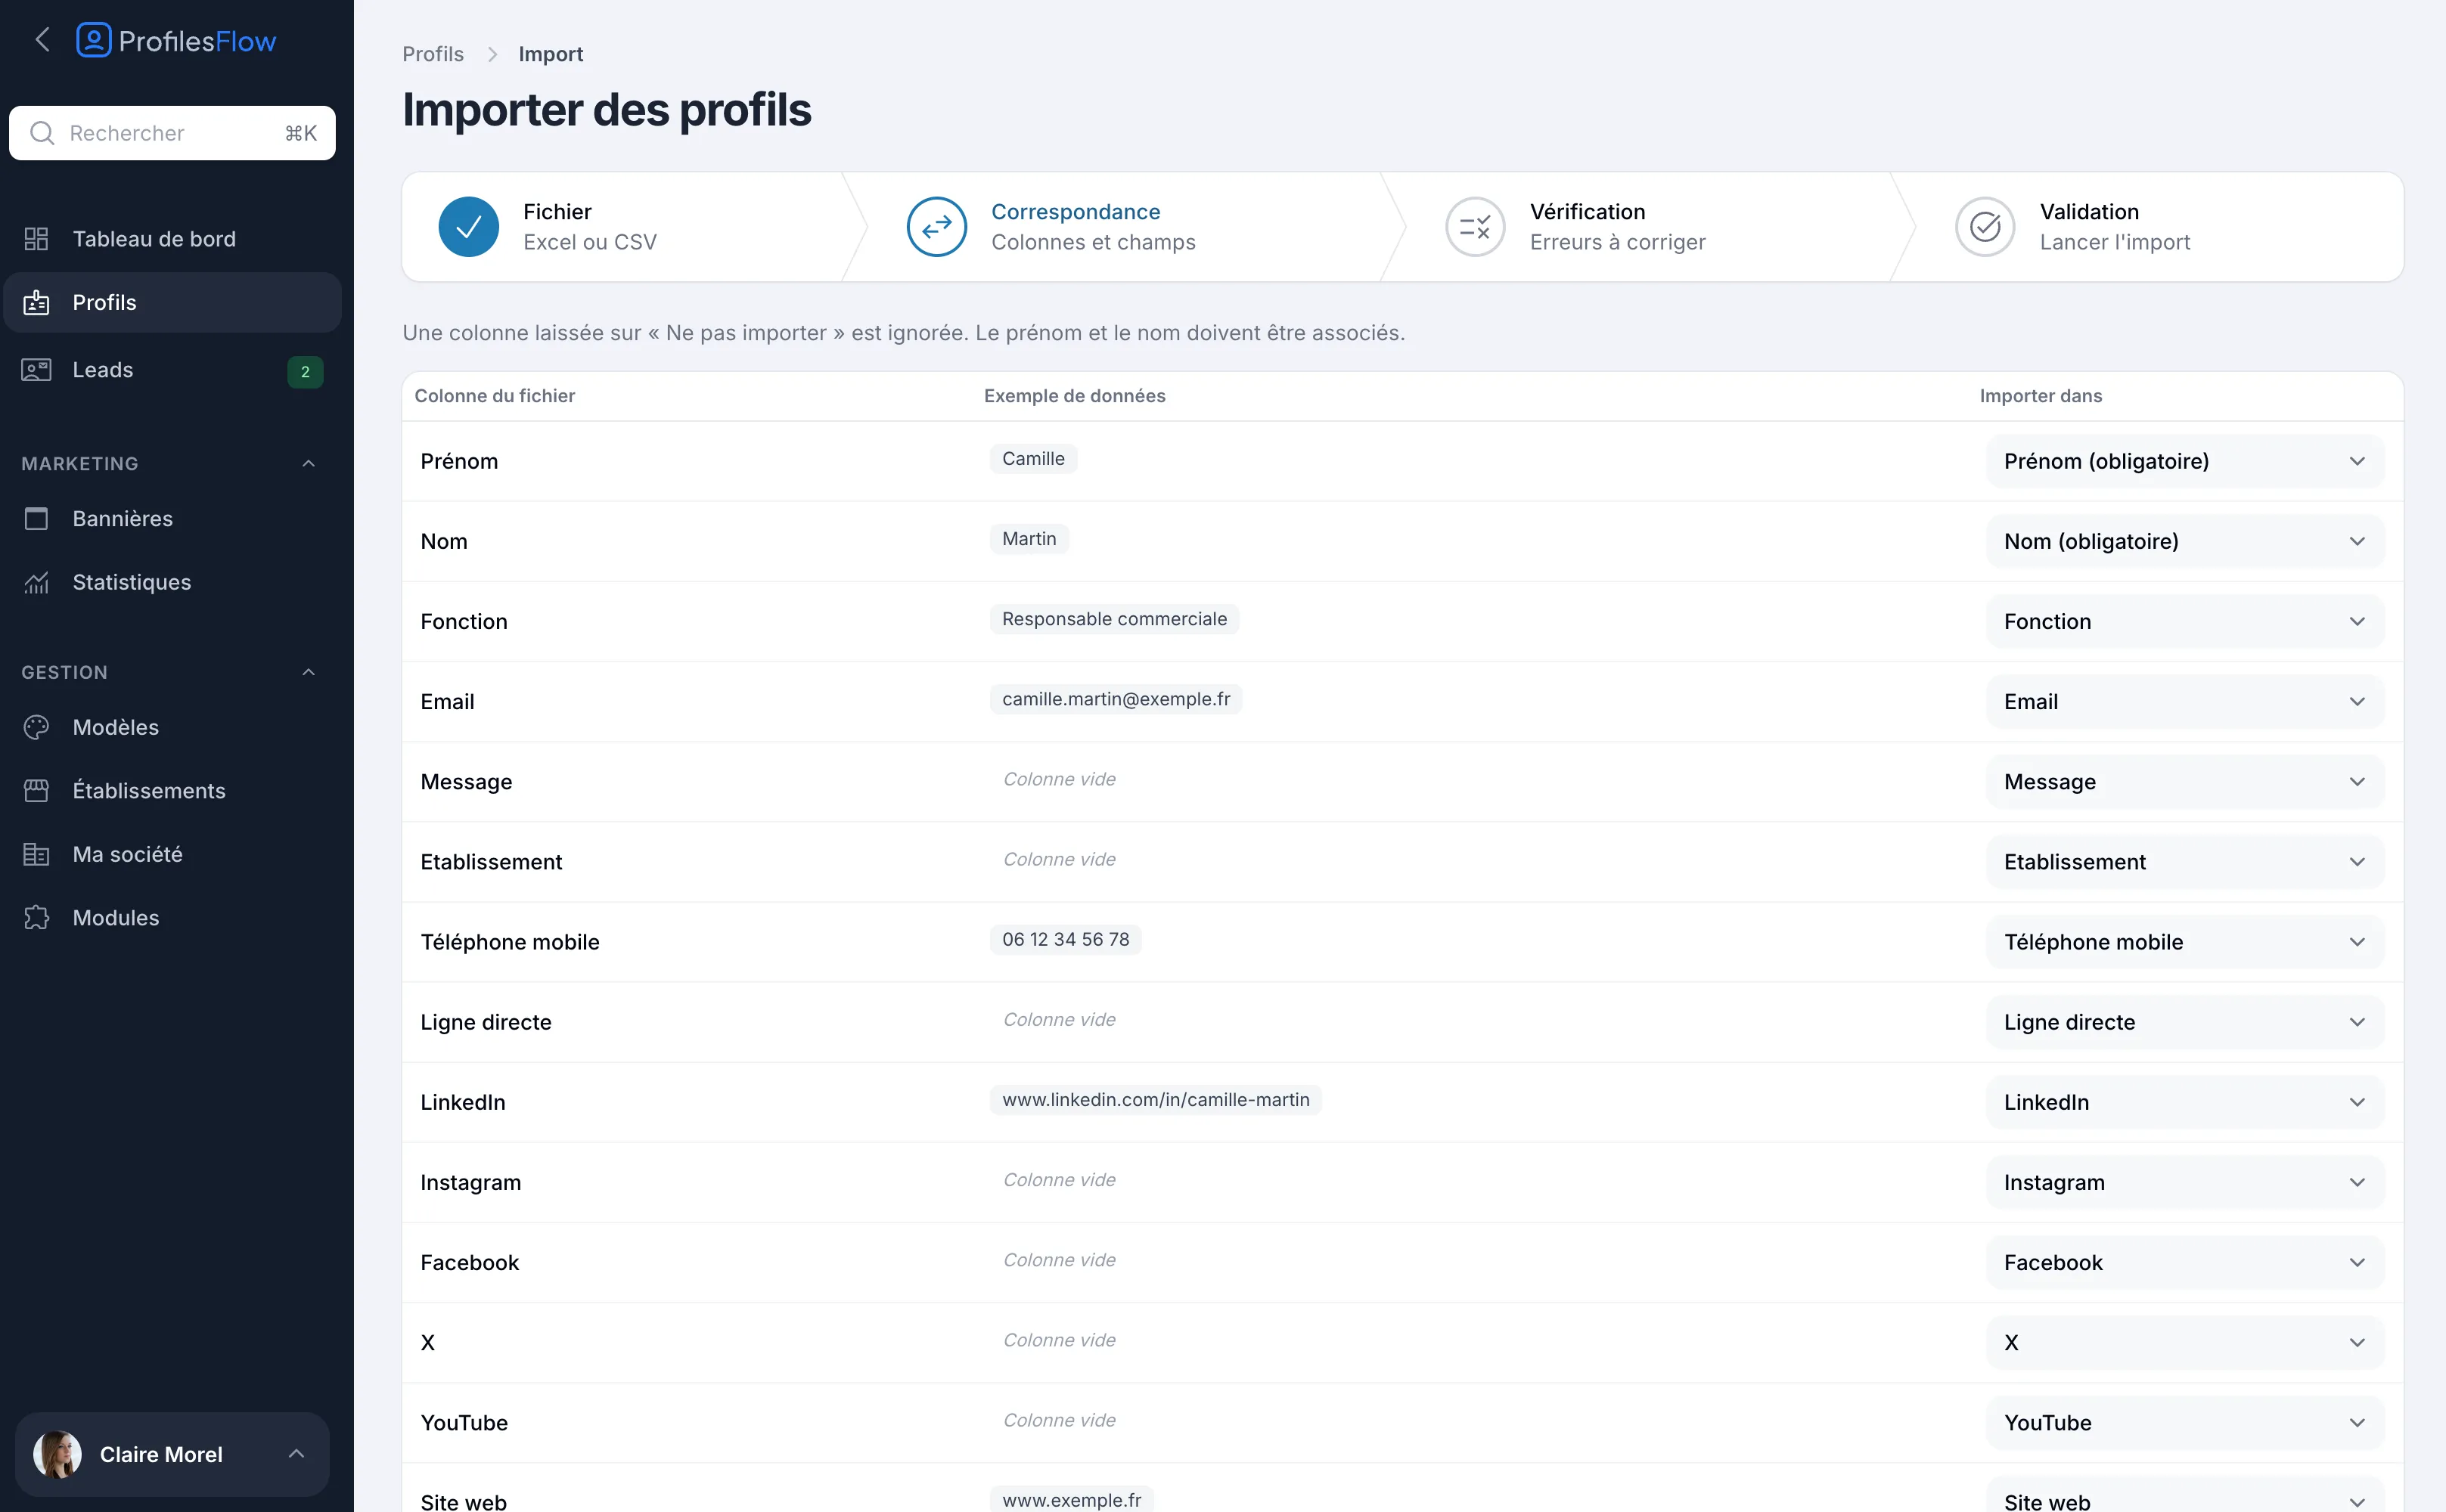Click the www.linkedin.com/in/camille-martin sample value

point(1156,1100)
